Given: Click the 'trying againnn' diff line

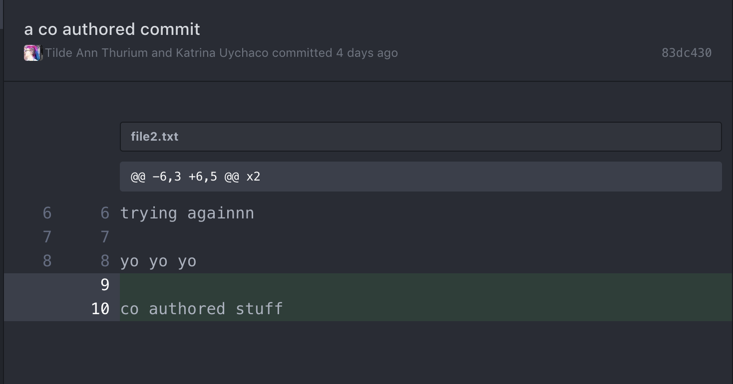Looking at the screenshot, I should (187, 213).
